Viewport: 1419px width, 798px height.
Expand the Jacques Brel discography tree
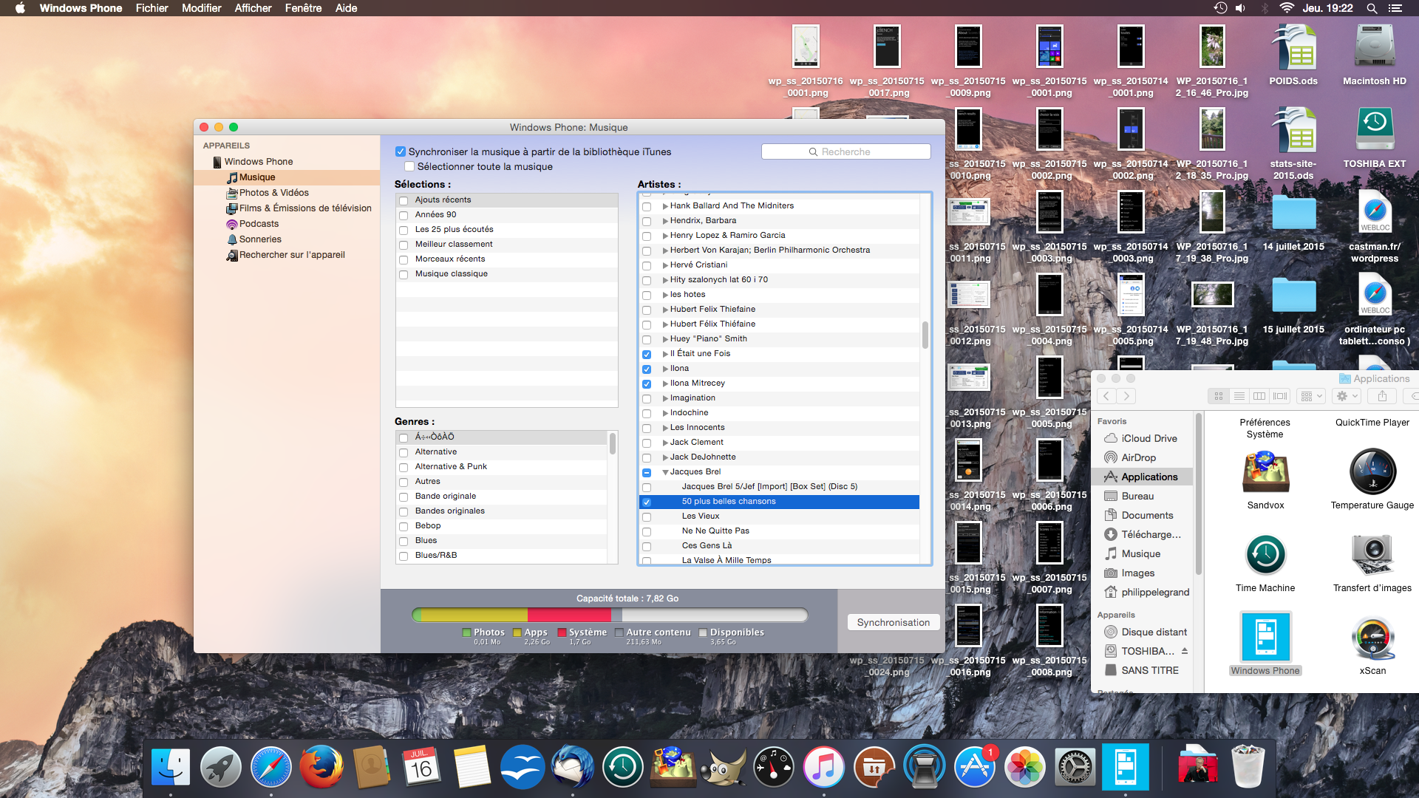point(663,471)
